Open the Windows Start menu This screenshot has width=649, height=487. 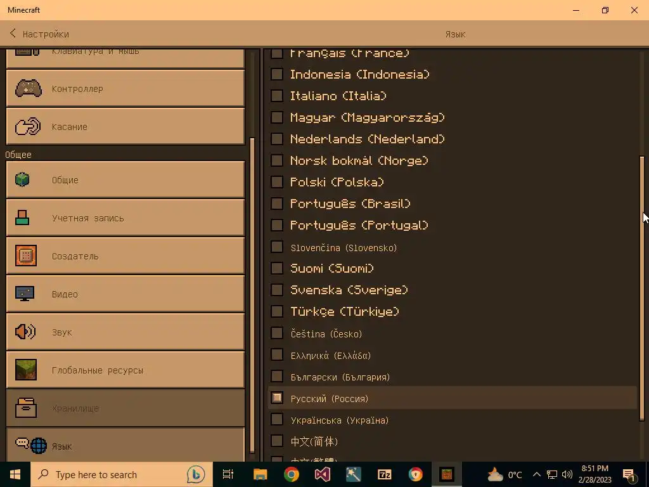click(15, 474)
